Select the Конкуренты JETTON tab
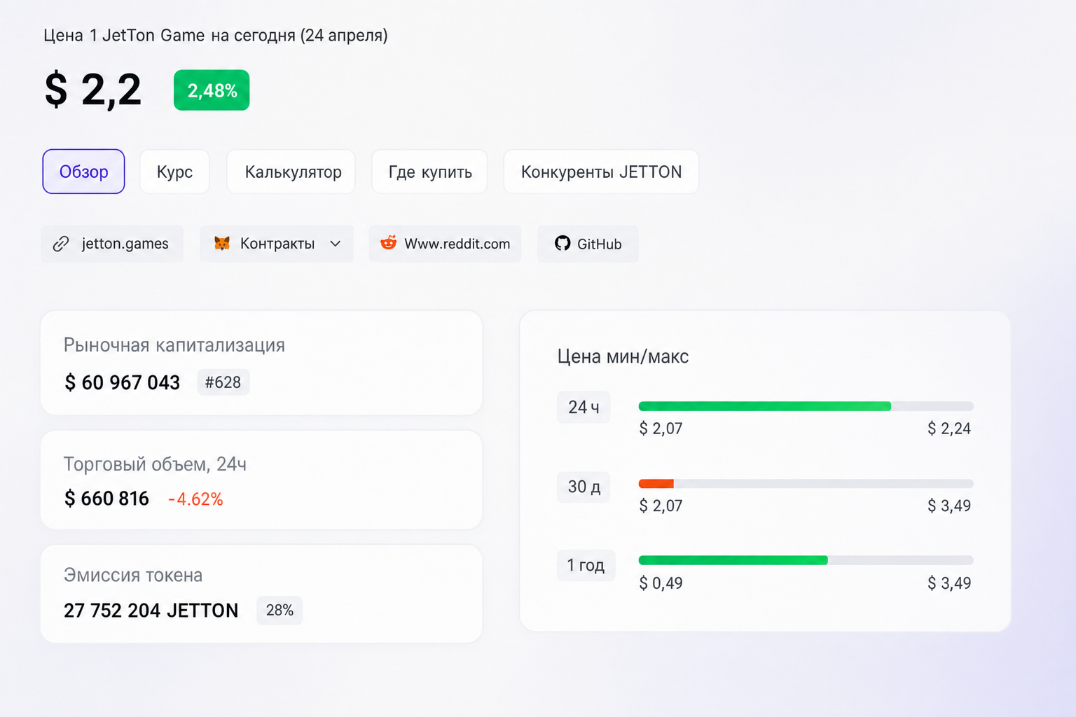The width and height of the screenshot is (1076, 717). [601, 172]
